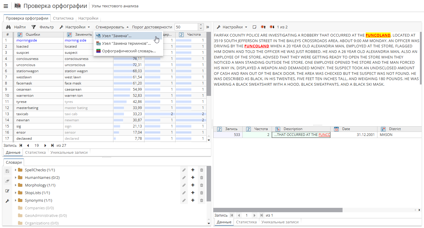Open left panel Настройки dropdown
Viewport: 424px width, 228px height.
(75, 27)
